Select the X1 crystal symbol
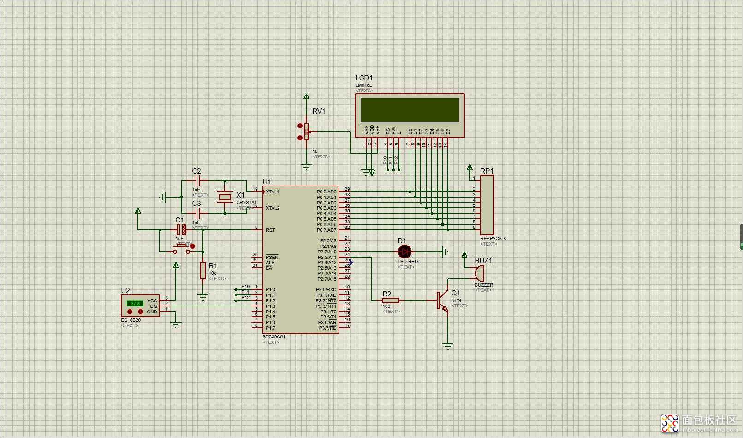The height and width of the screenshot is (438, 743). [x=225, y=197]
